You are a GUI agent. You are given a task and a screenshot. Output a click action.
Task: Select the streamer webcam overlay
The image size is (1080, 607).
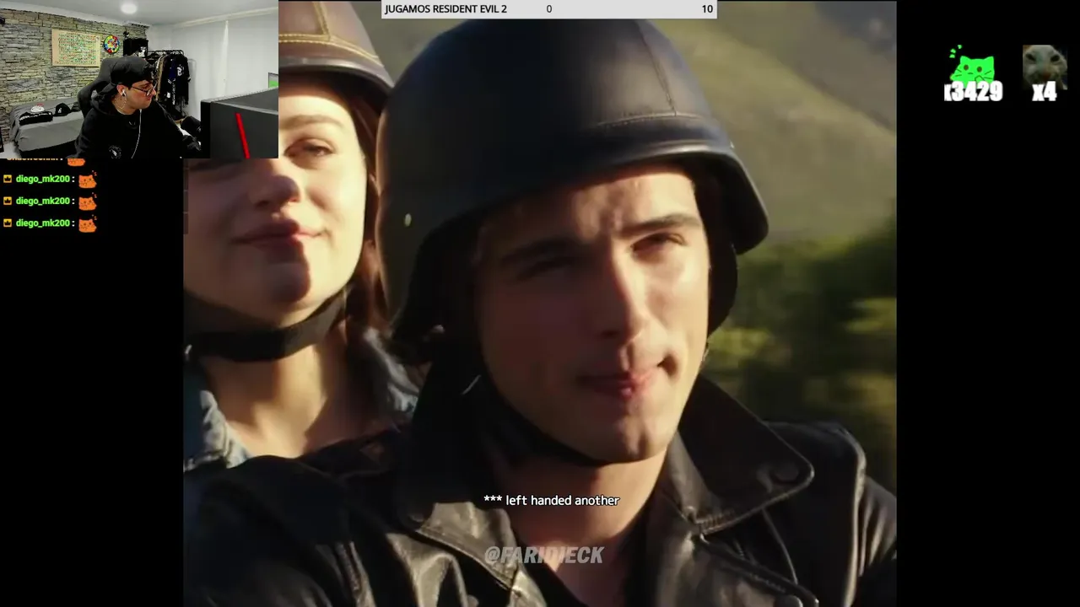pyautogui.click(x=139, y=79)
